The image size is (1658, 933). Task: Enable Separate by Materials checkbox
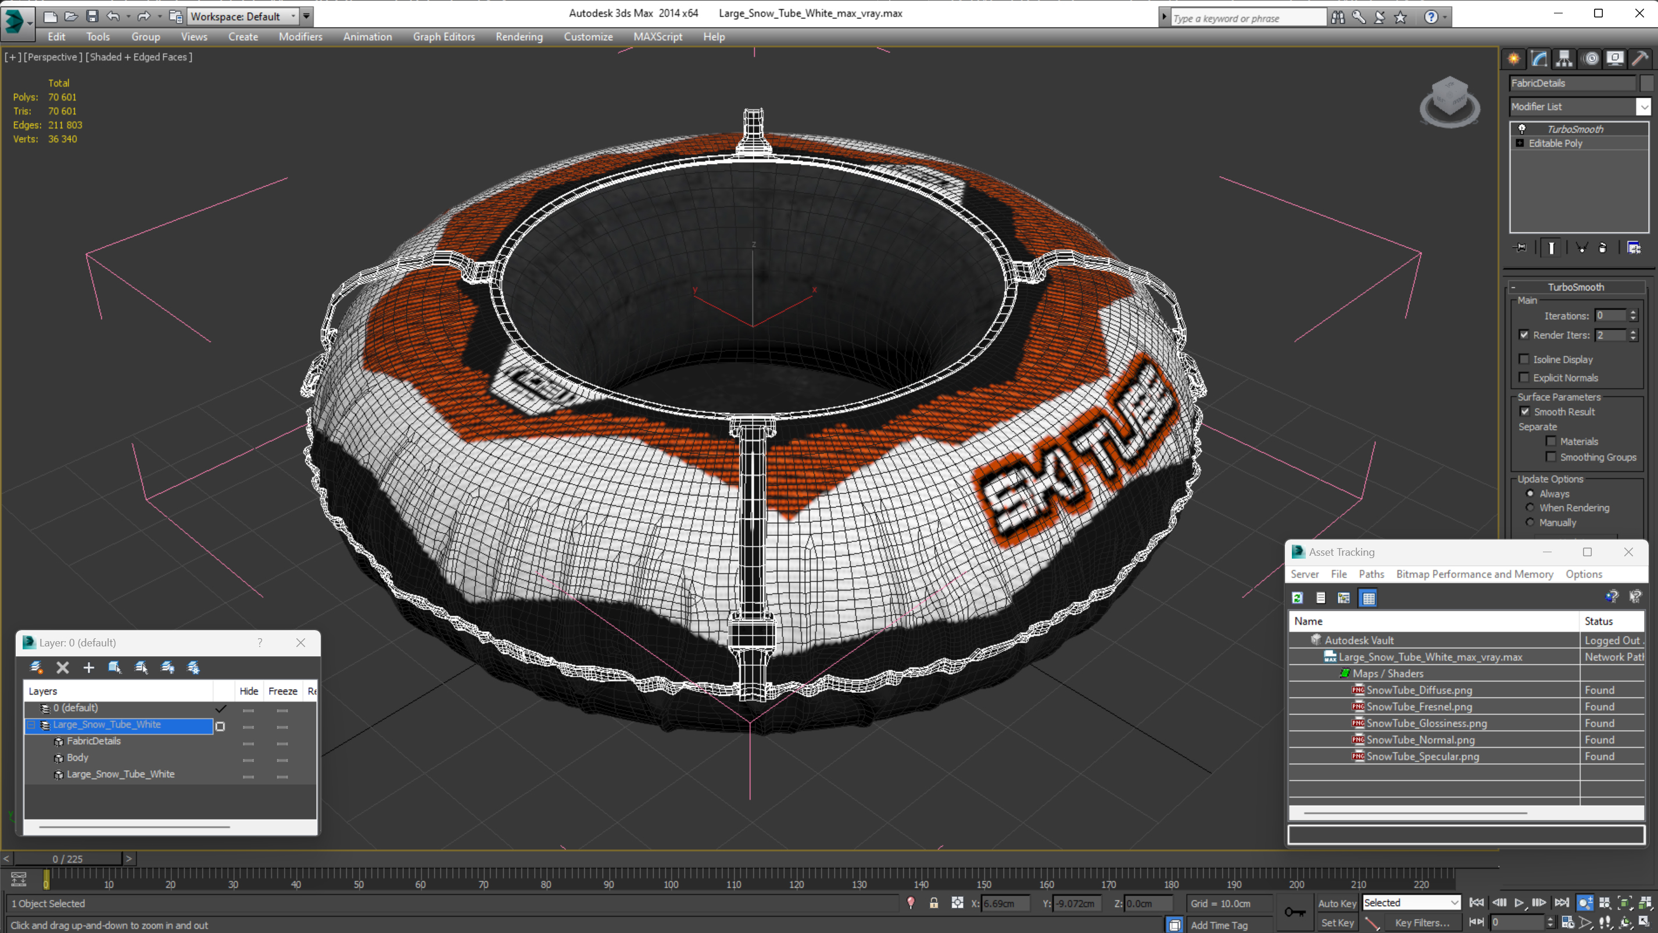coord(1551,441)
